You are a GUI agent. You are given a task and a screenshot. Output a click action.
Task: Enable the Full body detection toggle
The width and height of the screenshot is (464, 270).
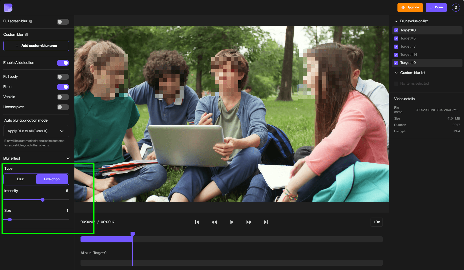(x=63, y=76)
